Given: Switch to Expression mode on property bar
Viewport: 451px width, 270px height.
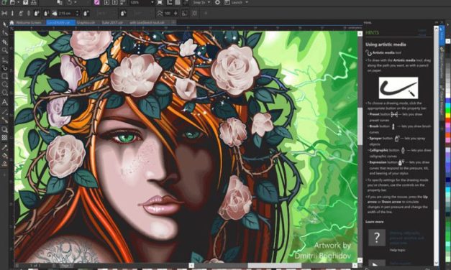Looking at the screenshot, I should coord(36,13).
